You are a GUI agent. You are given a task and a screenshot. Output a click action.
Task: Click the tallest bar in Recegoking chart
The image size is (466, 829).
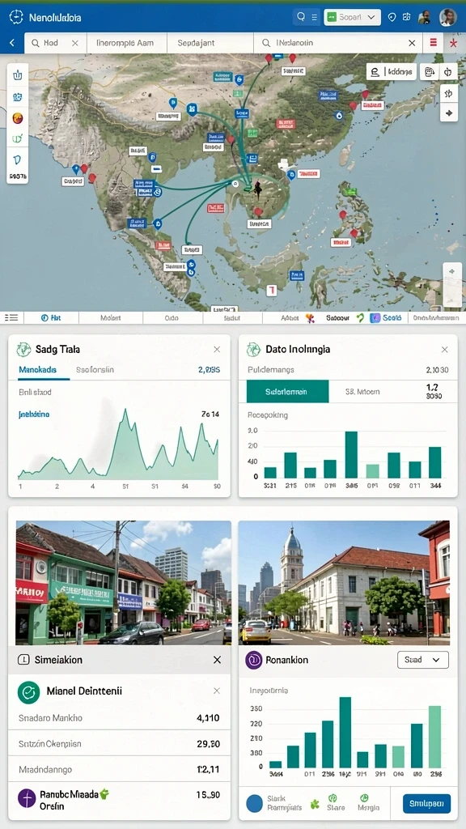click(x=351, y=455)
